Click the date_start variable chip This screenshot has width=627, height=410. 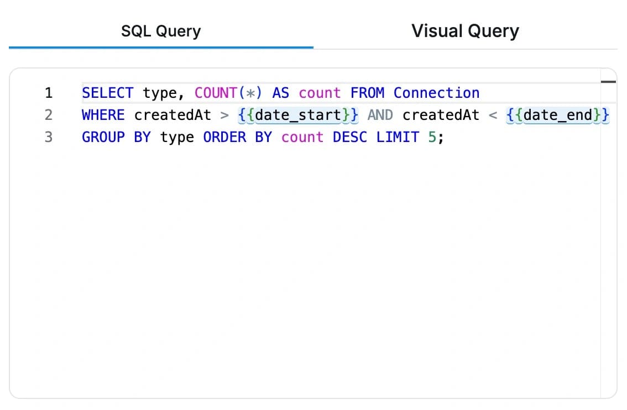click(x=297, y=115)
